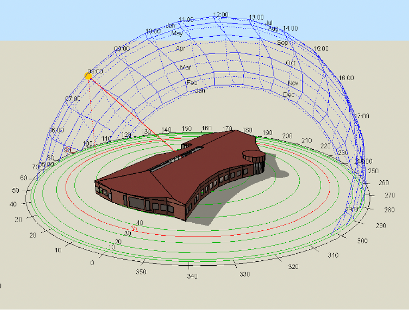Click the 50 azimuth label
Viewport: 409px width, 310px height.
click(16, 190)
